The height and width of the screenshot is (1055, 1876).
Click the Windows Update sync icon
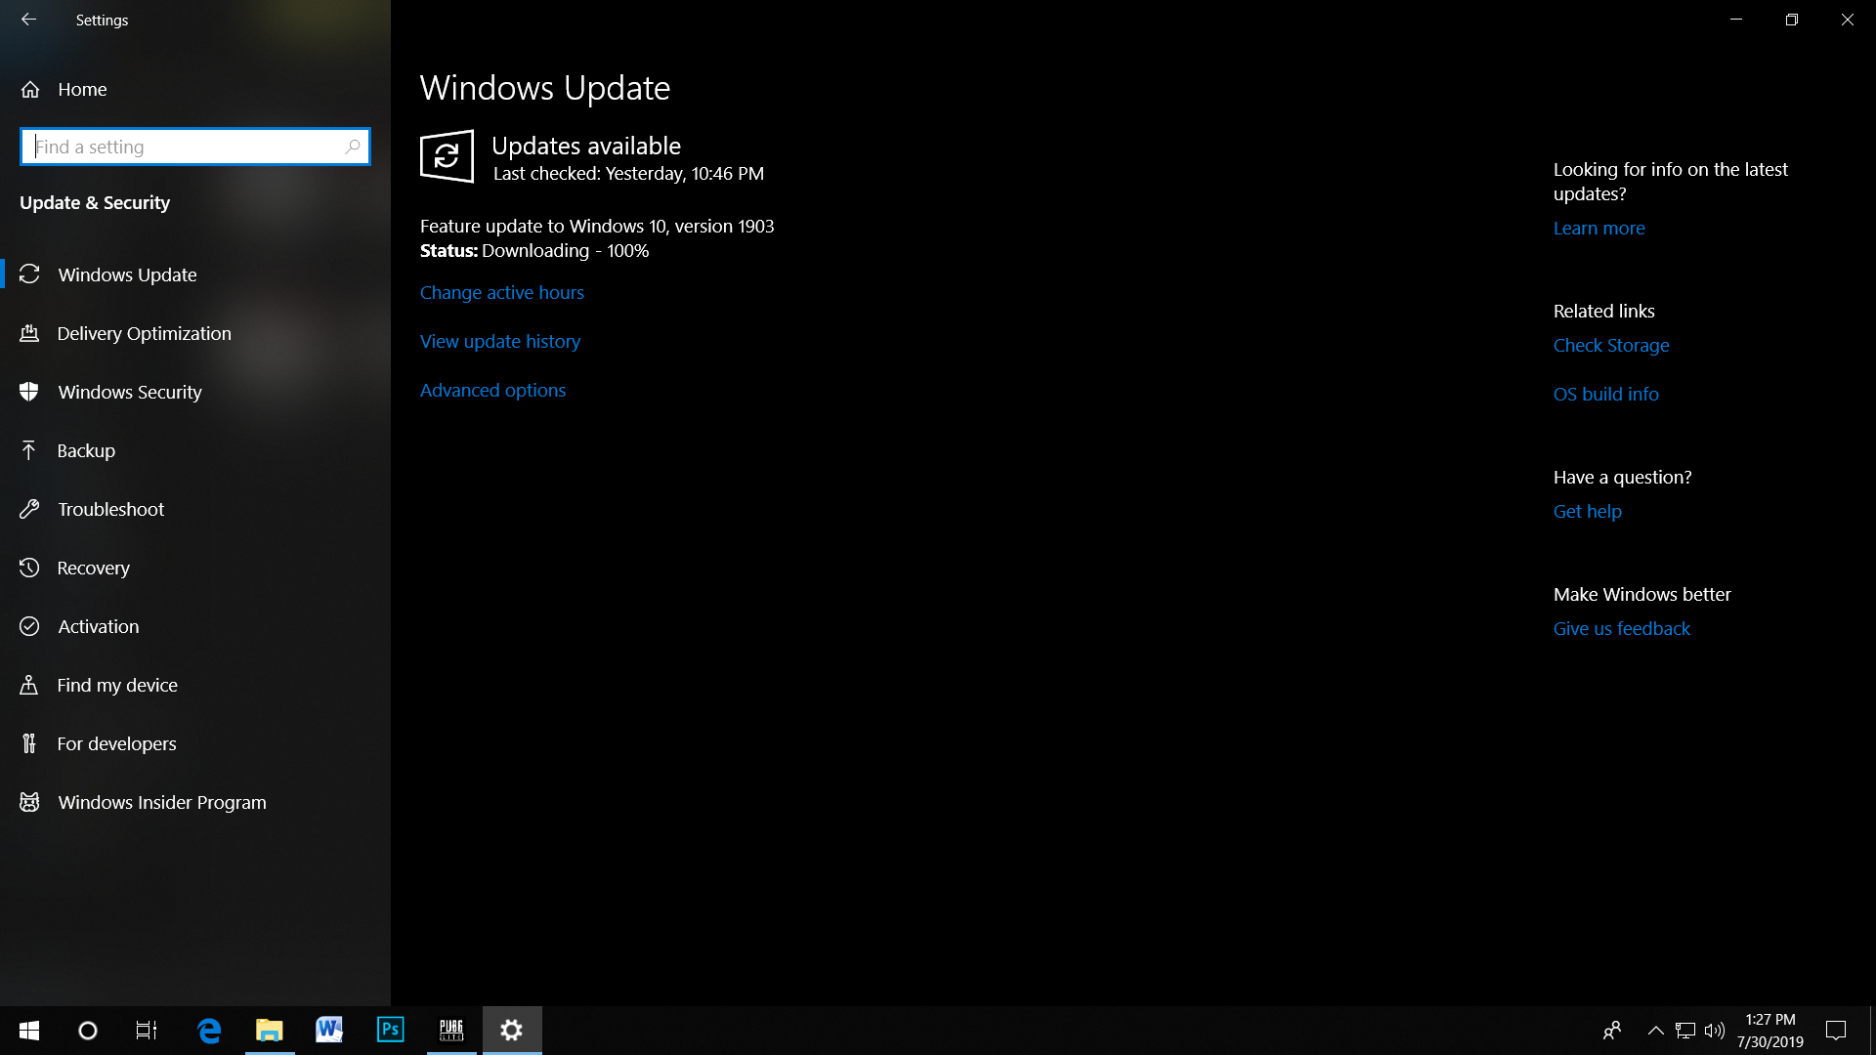coord(29,274)
